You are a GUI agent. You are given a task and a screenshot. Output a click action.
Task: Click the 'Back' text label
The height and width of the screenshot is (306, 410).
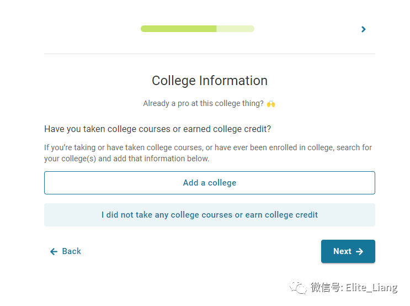[x=71, y=251]
